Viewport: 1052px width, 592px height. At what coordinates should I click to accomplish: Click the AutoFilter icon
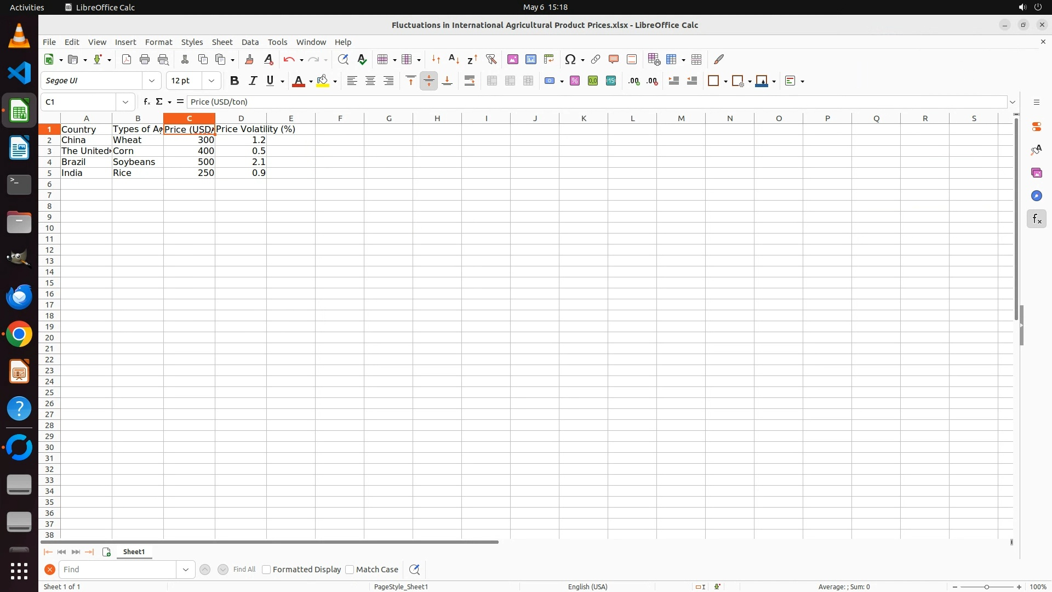tap(491, 59)
